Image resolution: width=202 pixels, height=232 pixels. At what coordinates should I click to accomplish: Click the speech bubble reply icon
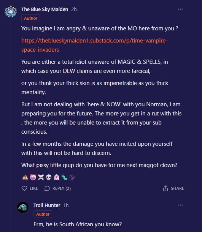[47, 188]
